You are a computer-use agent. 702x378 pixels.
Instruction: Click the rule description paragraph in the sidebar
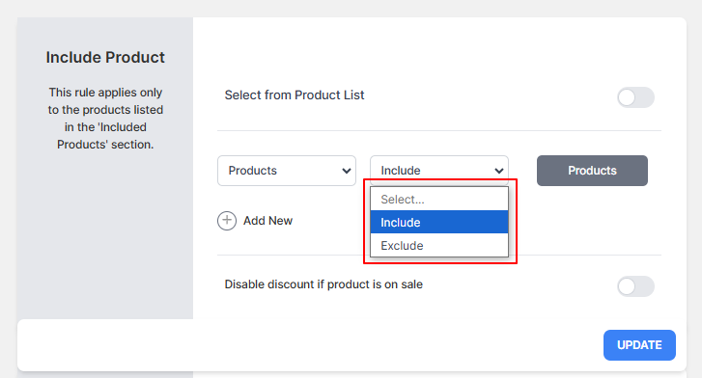coord(105,119)
